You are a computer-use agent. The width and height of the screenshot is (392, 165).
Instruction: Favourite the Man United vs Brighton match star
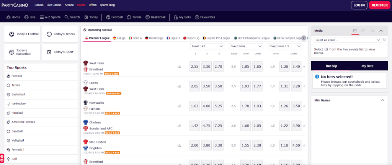(x=304, y=145)
